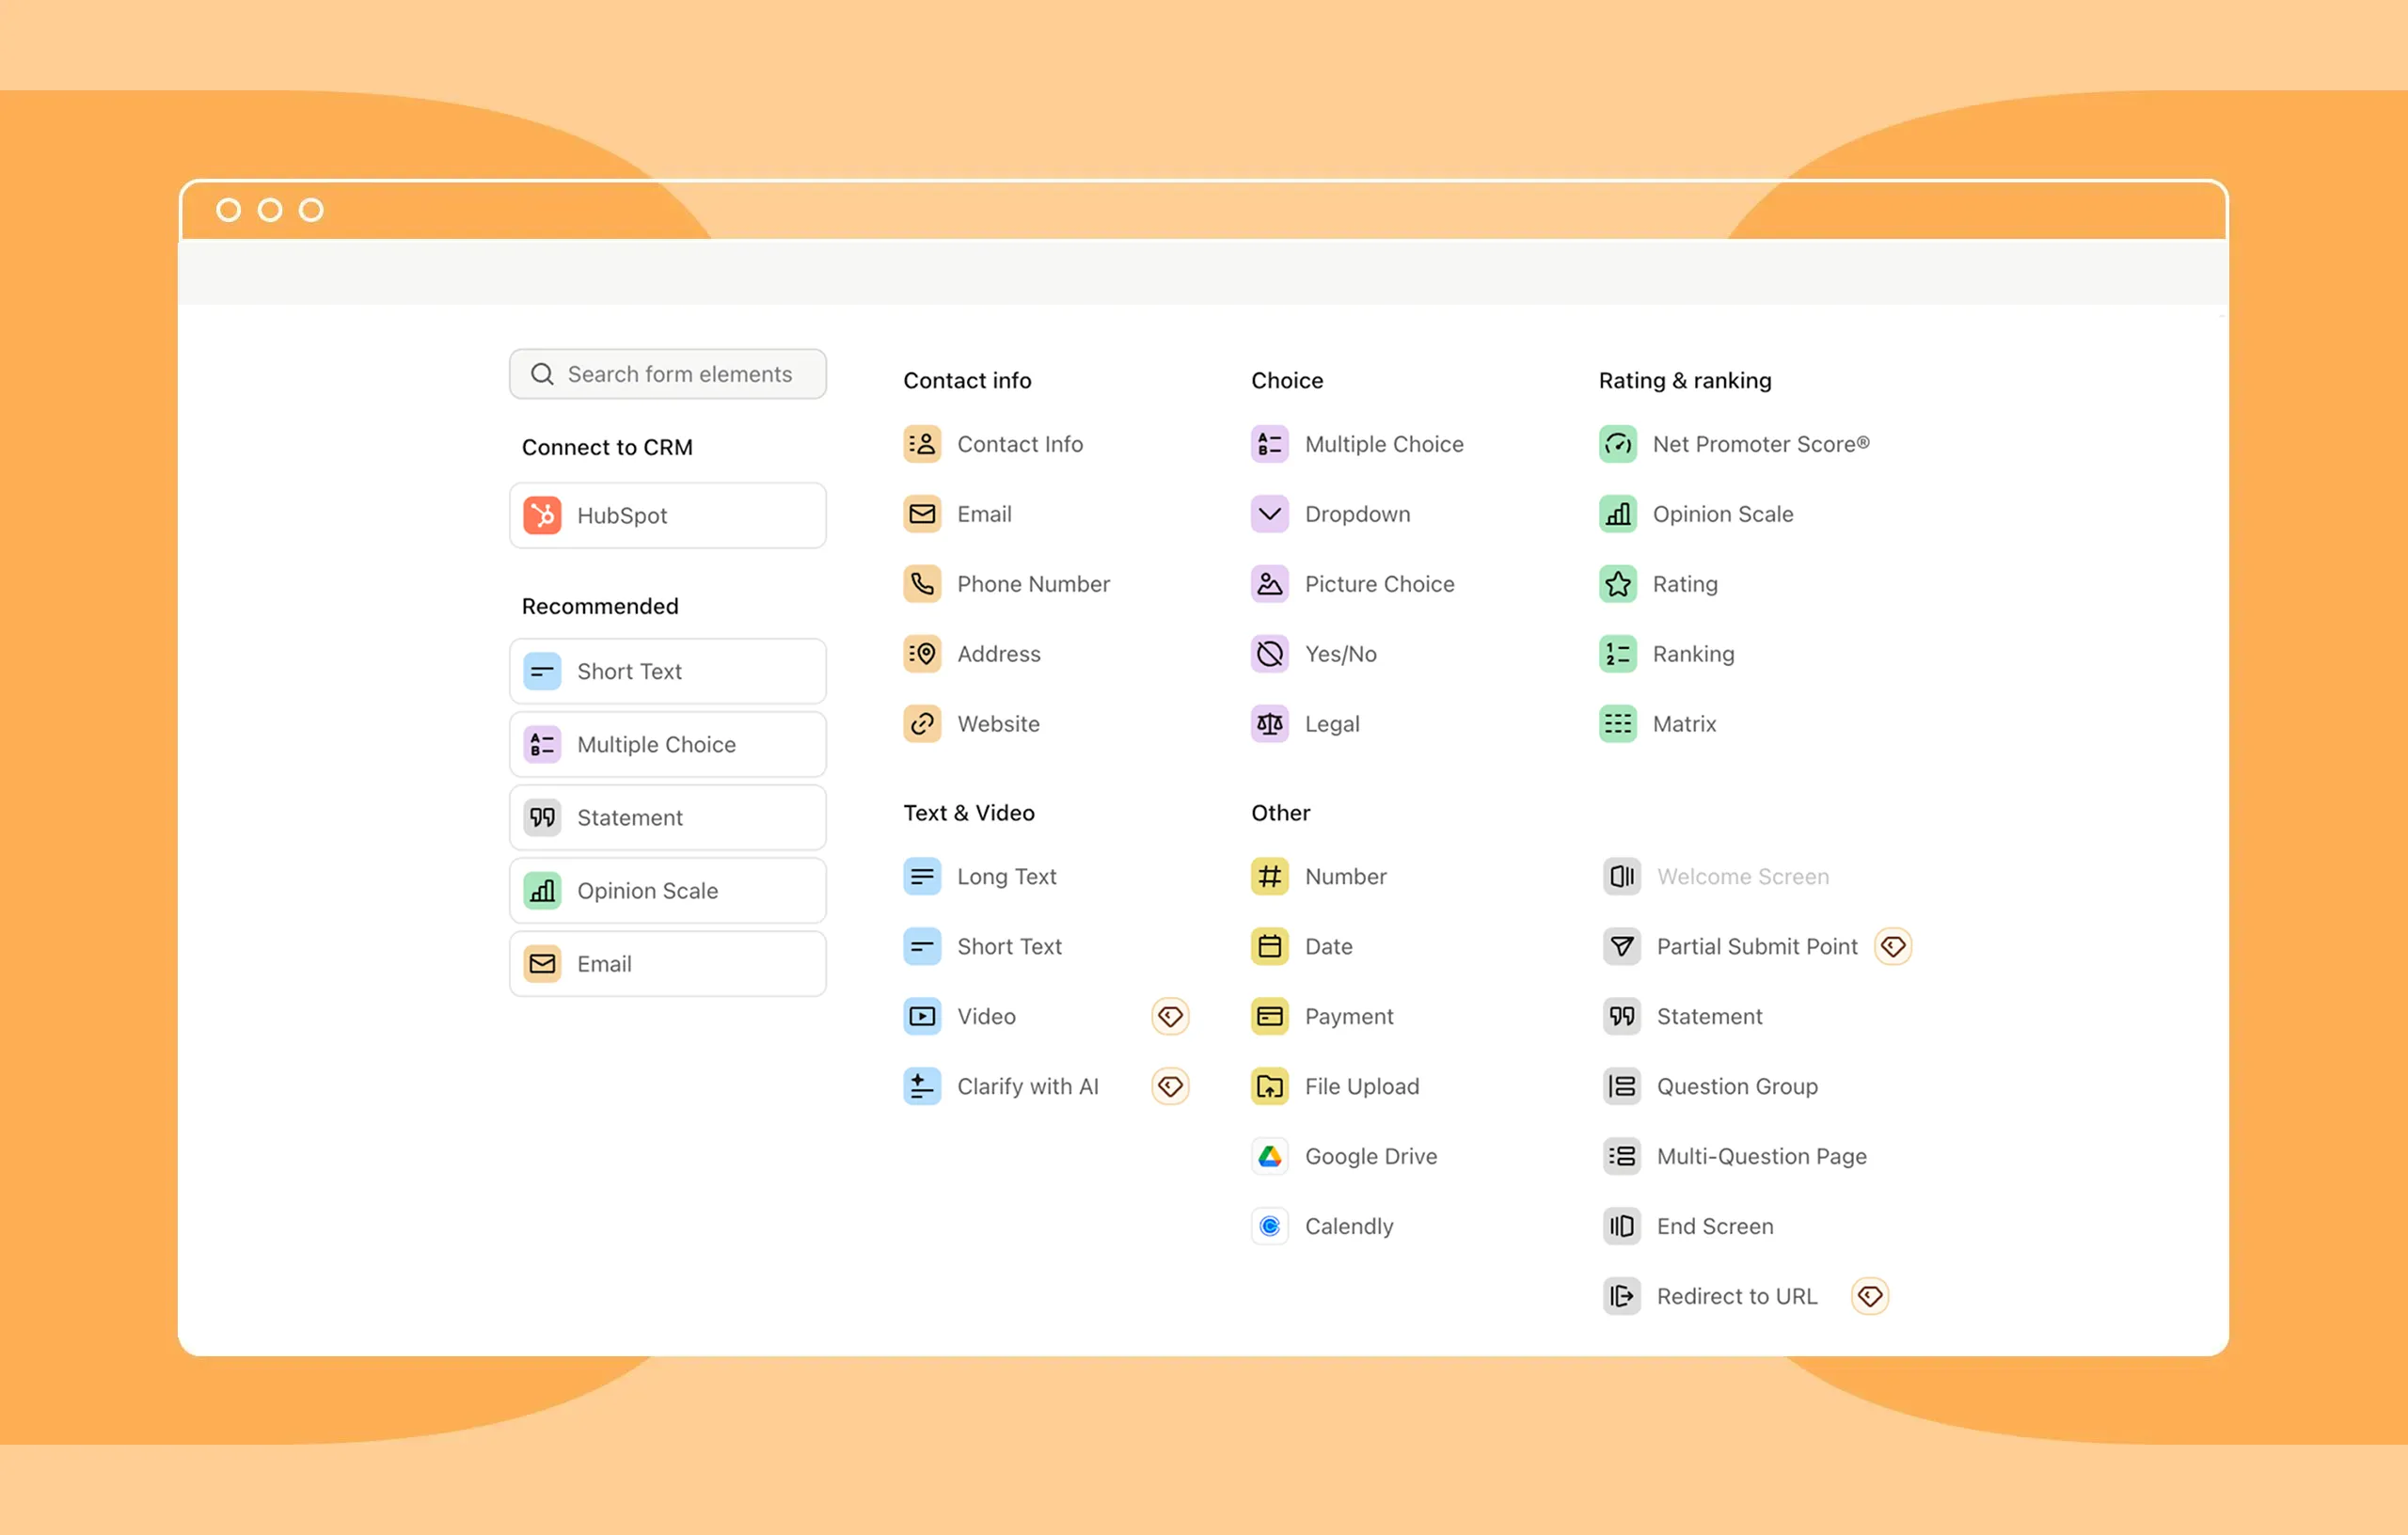This screenshot has height=1535, width=2408.
Task: Pick the Dropdown chevron icon
Action: coord(1269,514)
